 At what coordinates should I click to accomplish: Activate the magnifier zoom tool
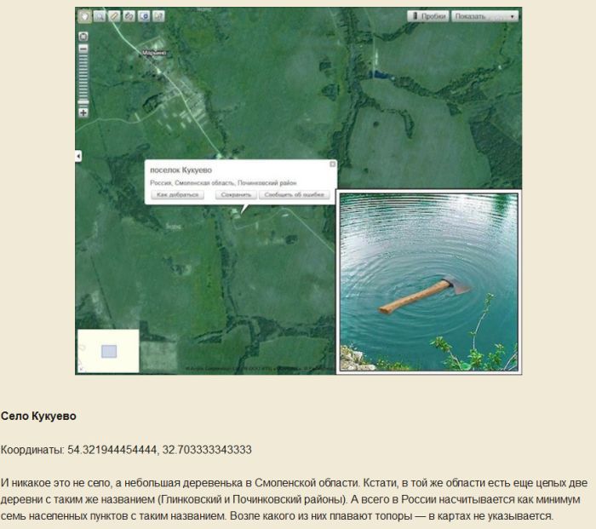[x=100, y=16]
